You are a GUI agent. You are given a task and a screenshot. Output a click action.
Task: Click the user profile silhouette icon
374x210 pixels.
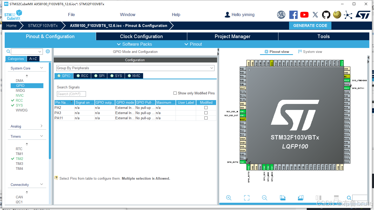click(x=227, y=15)
